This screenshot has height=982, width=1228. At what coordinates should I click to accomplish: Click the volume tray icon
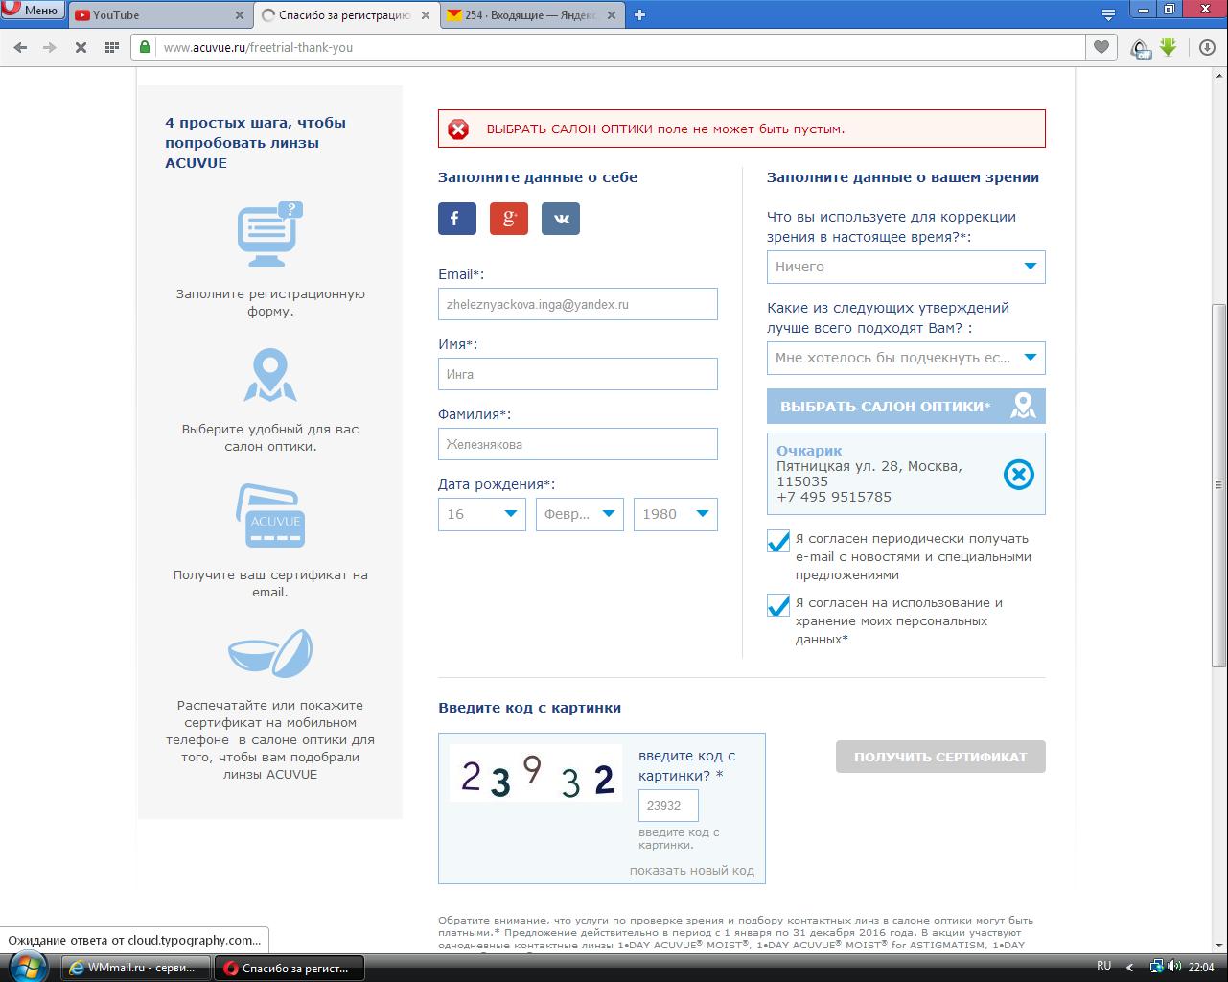(x=1174, y=967)
